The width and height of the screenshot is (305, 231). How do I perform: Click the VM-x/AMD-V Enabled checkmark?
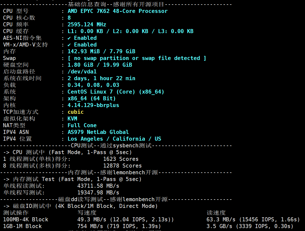click(69, 45)
